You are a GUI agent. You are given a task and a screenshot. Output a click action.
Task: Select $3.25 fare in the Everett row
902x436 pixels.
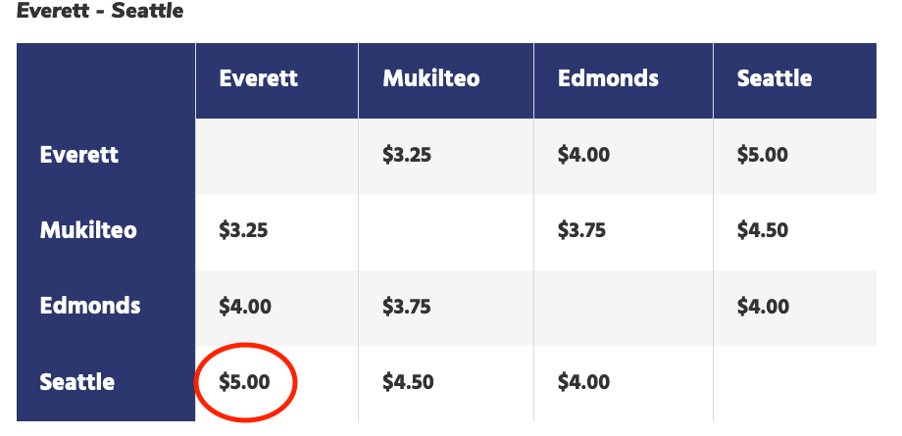pyautogui.click(x=407, y=155)
